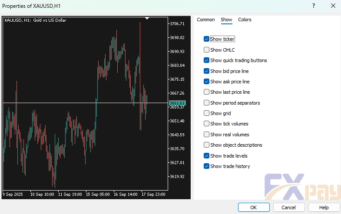The image size is (341, 214).
Task: Enable the Show grid checkbox
Action: coord(207,113)
